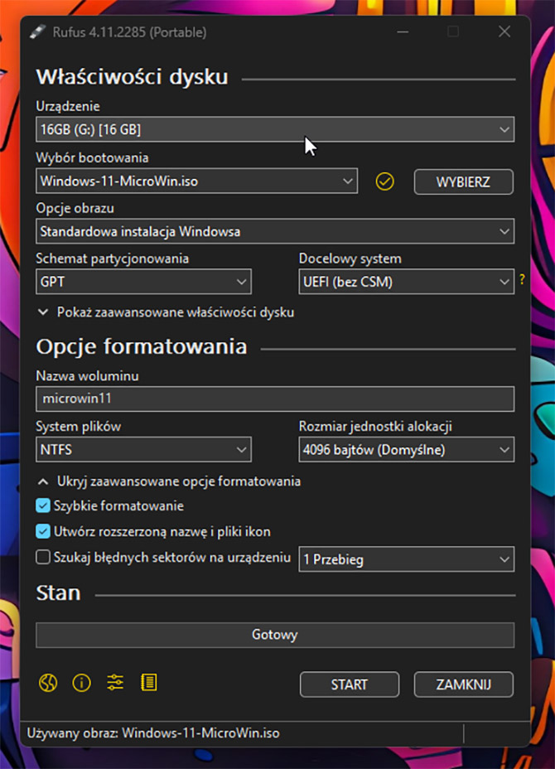555x769 pixels.
Task: Click the Właściwości dysku heading
Action: (x=133, y=77)
